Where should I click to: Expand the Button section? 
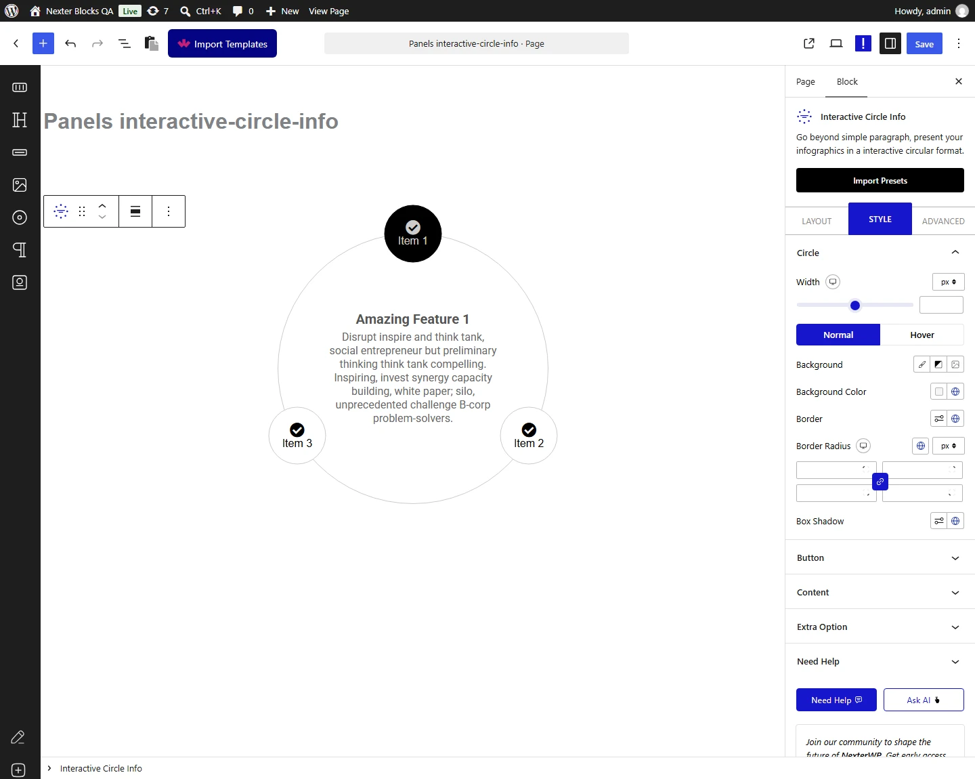tap(880, 557)
